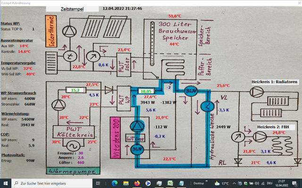Click the storage tank heating coil
302x188 pixels.
(x=176, y=68)
